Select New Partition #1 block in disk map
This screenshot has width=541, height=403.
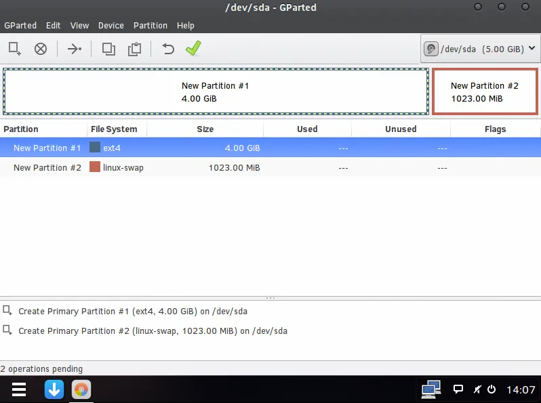point(216,91)
